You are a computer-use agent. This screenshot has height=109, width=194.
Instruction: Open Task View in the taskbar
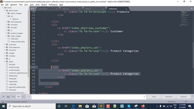[x=66, y=106]
